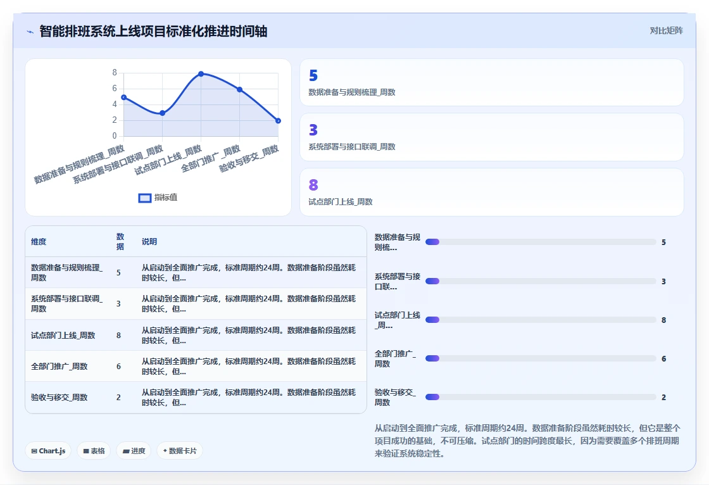Viewport: 709px width, 485px height.
Task: Click value 2 in the table's 验收与移交 row
Action: point(118,397)
